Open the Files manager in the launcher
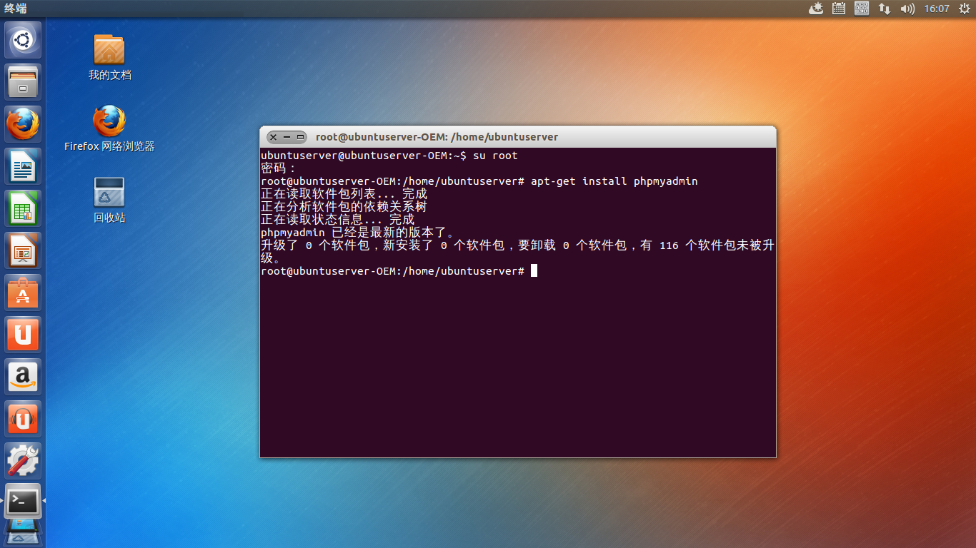Viewport: 976px width, 548px height. (x=23, y=82)
